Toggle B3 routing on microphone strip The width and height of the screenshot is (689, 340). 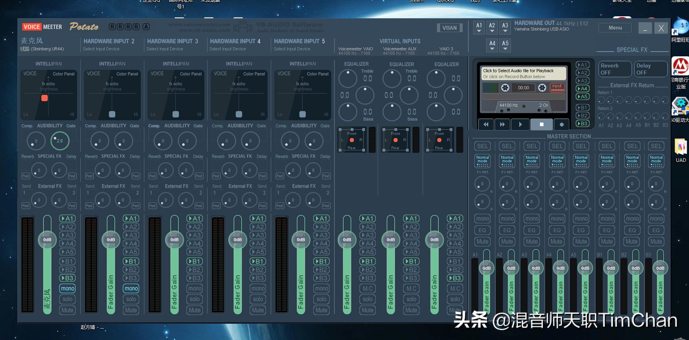[67, 278]
